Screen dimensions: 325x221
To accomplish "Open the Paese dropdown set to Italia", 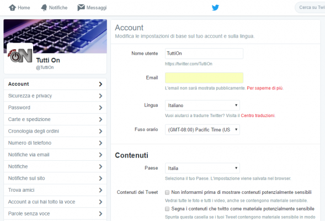I will click(x=203, y=168).
